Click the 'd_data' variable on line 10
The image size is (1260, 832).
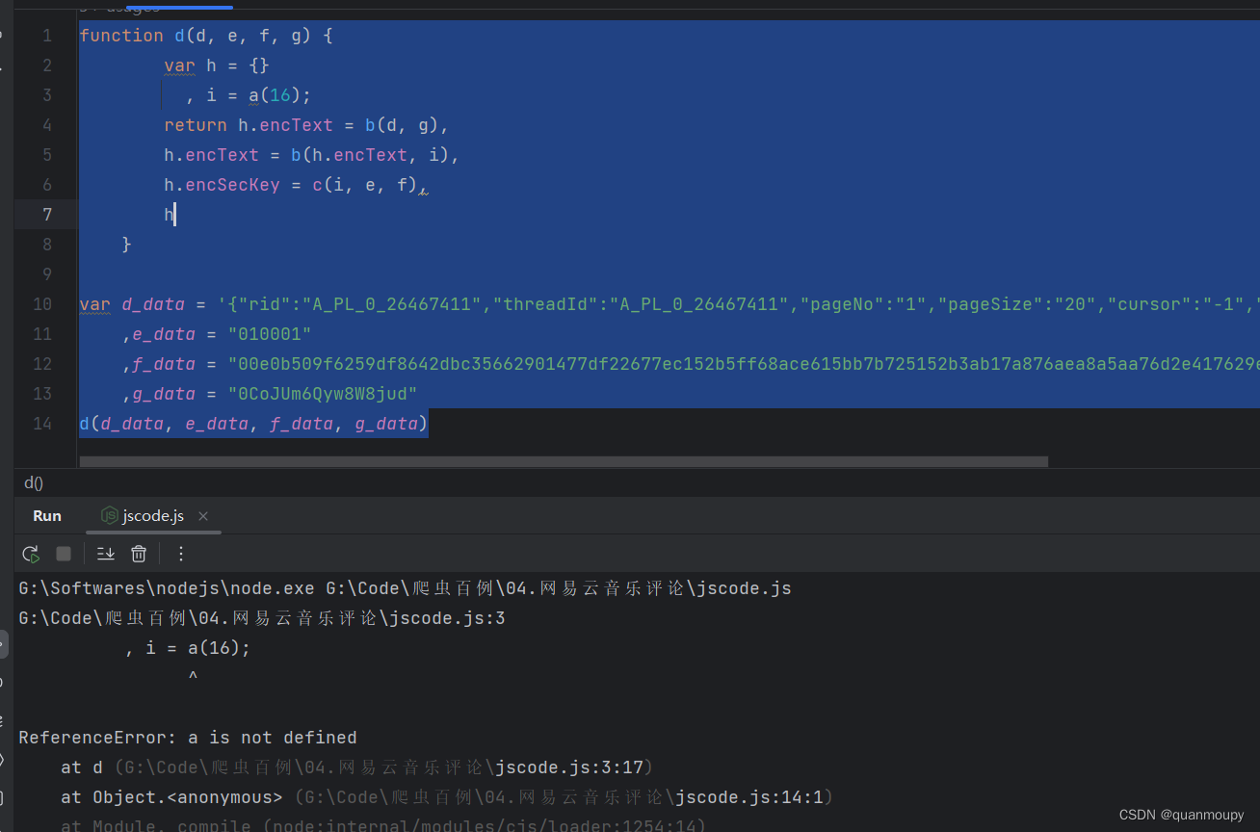pyautogui.click(x=153, y=304)
